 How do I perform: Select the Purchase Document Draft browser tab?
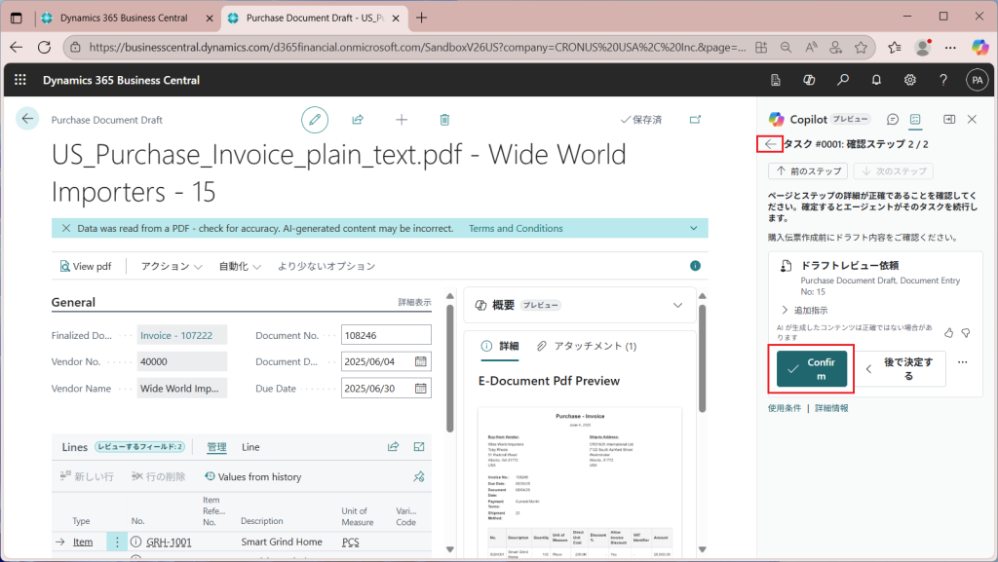point(315,18)
